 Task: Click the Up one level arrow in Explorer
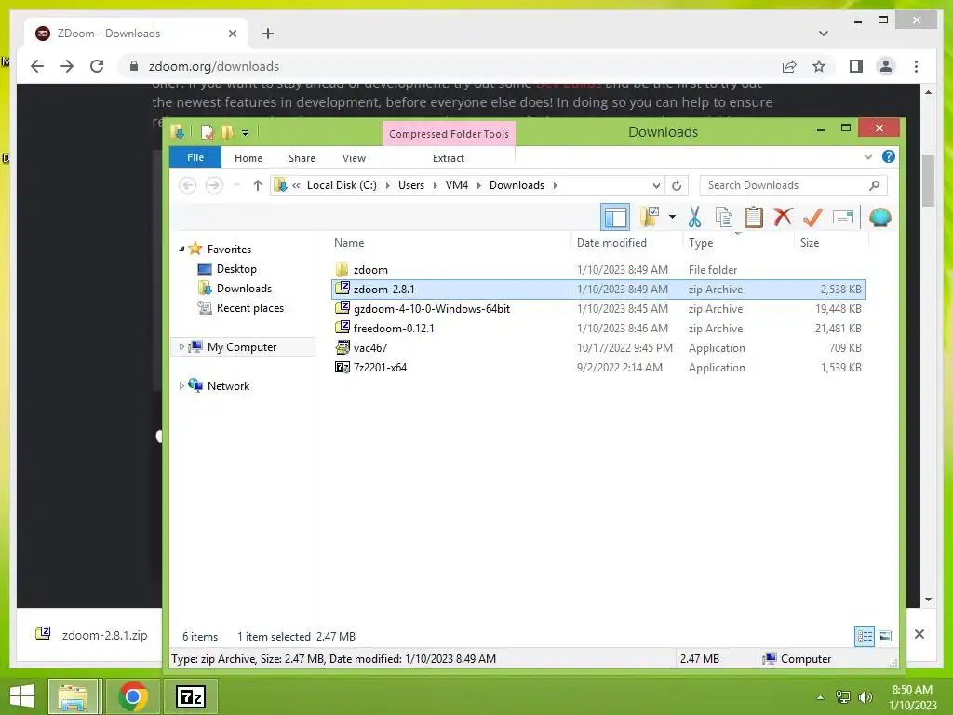[x=258, y=185]
